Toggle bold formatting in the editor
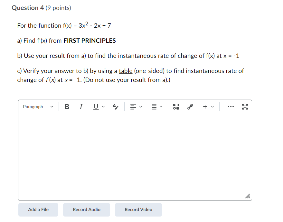Viewport: 283px width, 222px height. 67,107
